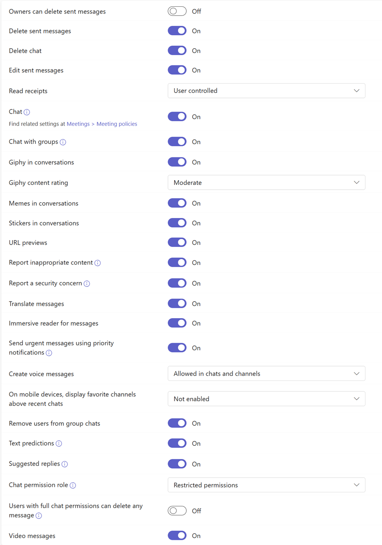Viewport: 382px width, 545px height.
Task: Select the Not enabled favorite channels field
Action: tap(267, 399)
